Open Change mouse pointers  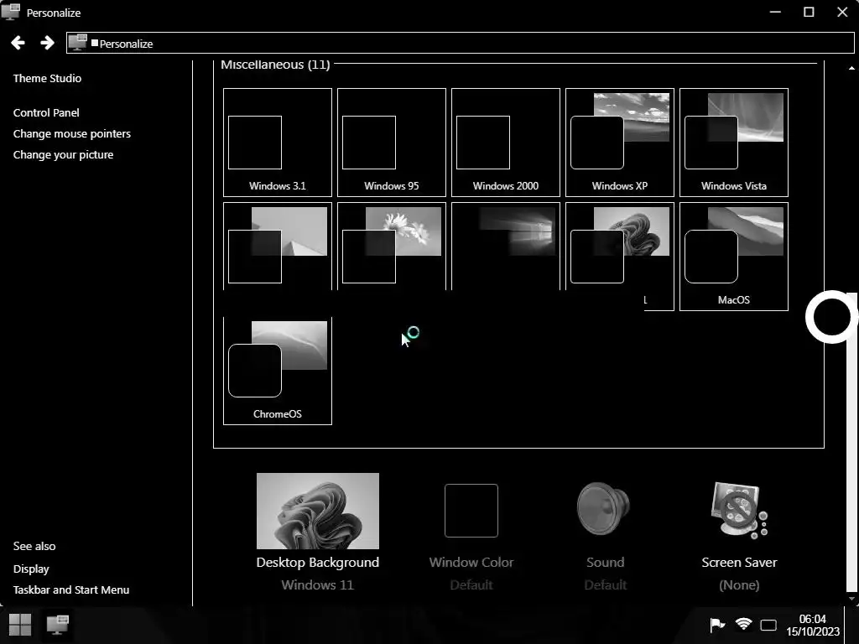coord(72,133)
